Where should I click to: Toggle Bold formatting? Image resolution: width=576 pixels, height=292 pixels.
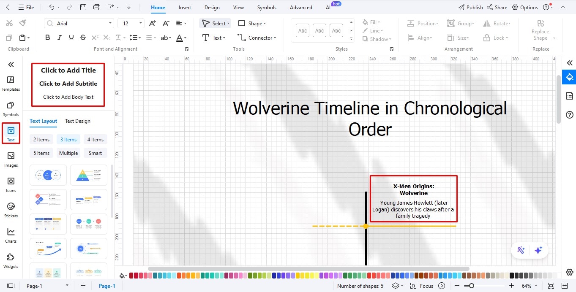pyautogui.click(x=48, y=38)
